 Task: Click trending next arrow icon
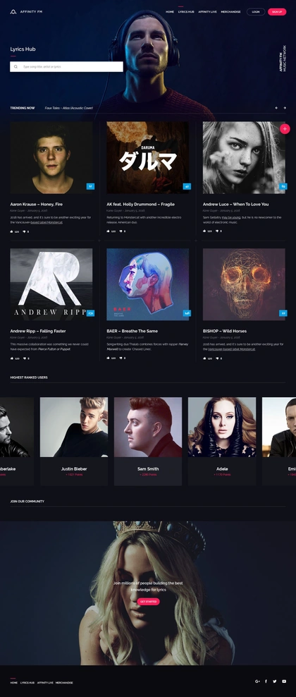(285, 108)
